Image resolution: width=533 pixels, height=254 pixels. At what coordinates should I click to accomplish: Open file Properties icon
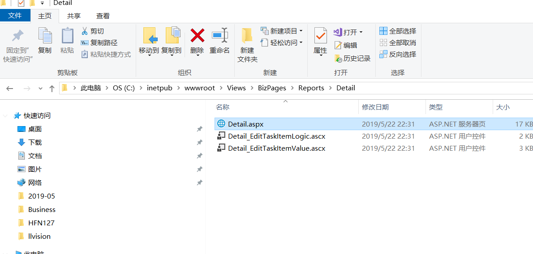click(x=320, y=35)
